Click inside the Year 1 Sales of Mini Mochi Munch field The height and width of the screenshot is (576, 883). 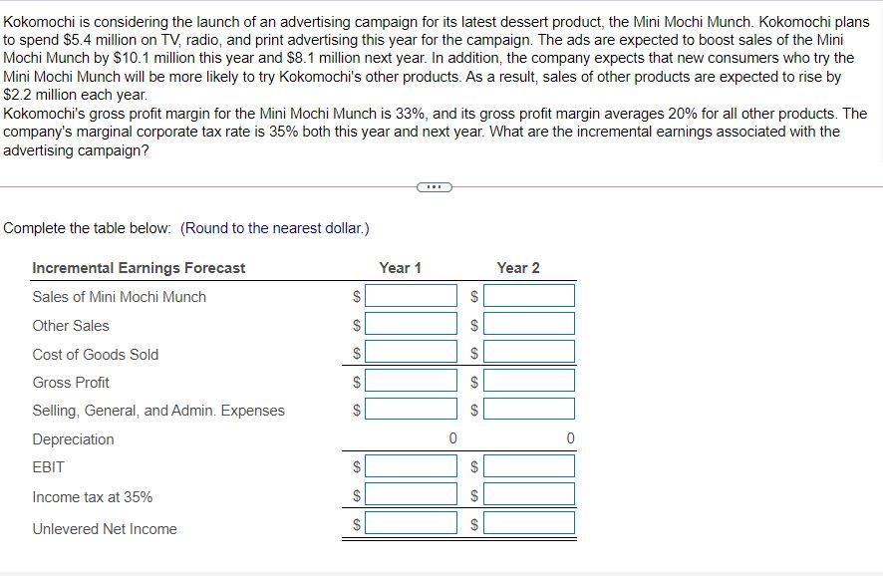(409, 294)
